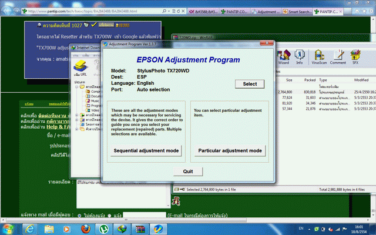
Task: Start Sequential adjustment mode
Action: click(x=146, y=150)
